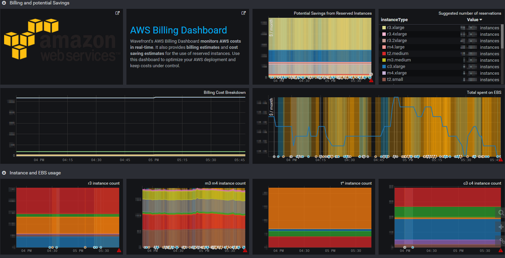This screenshot has height=258, width=505.
Task: Open the Billing Cost Breakdown chart title
Action: pos(224,92)
